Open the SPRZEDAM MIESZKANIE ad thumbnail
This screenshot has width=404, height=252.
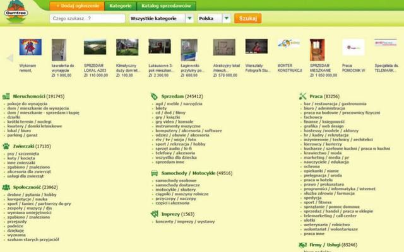click(x=317, y=50)
